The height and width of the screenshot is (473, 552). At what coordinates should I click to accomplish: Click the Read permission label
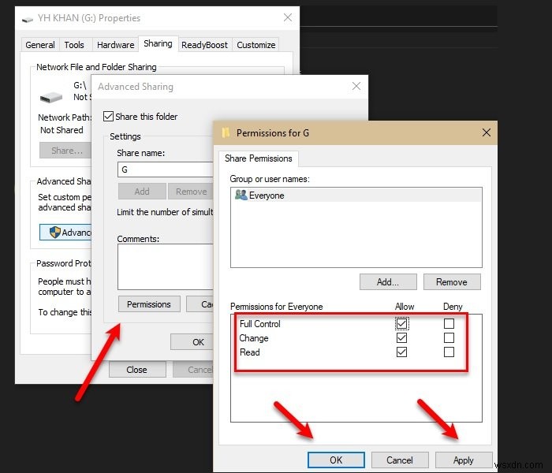click(x=250, y=352)
